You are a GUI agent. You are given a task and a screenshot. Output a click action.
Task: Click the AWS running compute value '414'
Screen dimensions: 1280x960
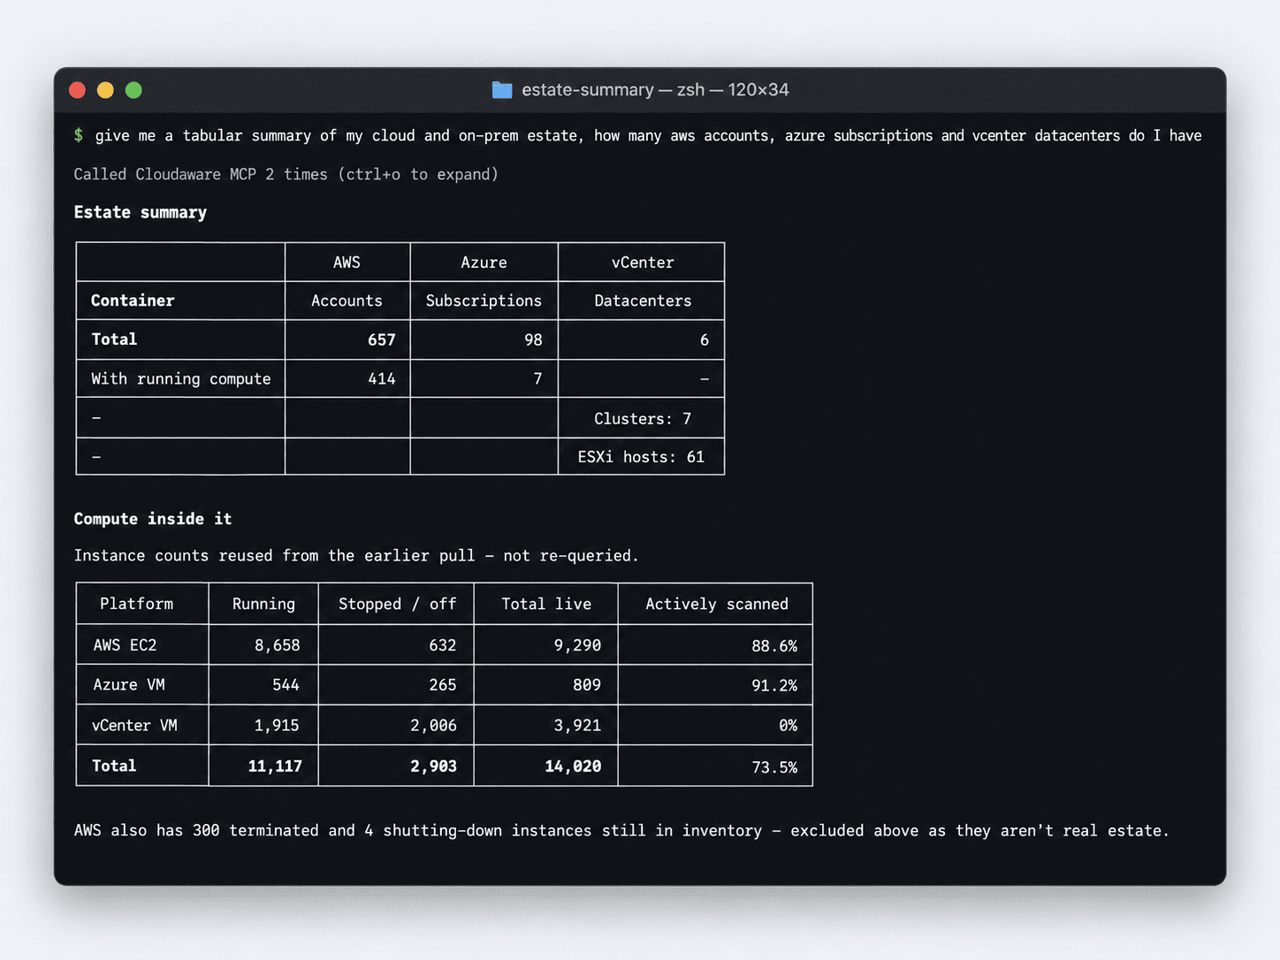(382, 378)
